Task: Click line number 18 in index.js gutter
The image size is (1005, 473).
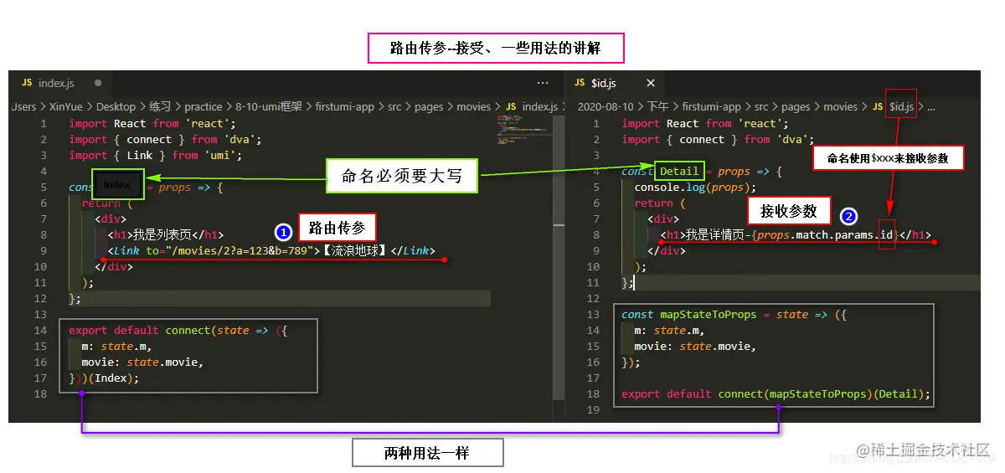Action: (41, 393)
